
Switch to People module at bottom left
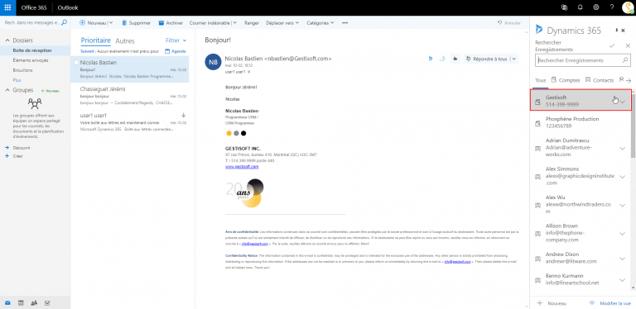tap(34, 302)
